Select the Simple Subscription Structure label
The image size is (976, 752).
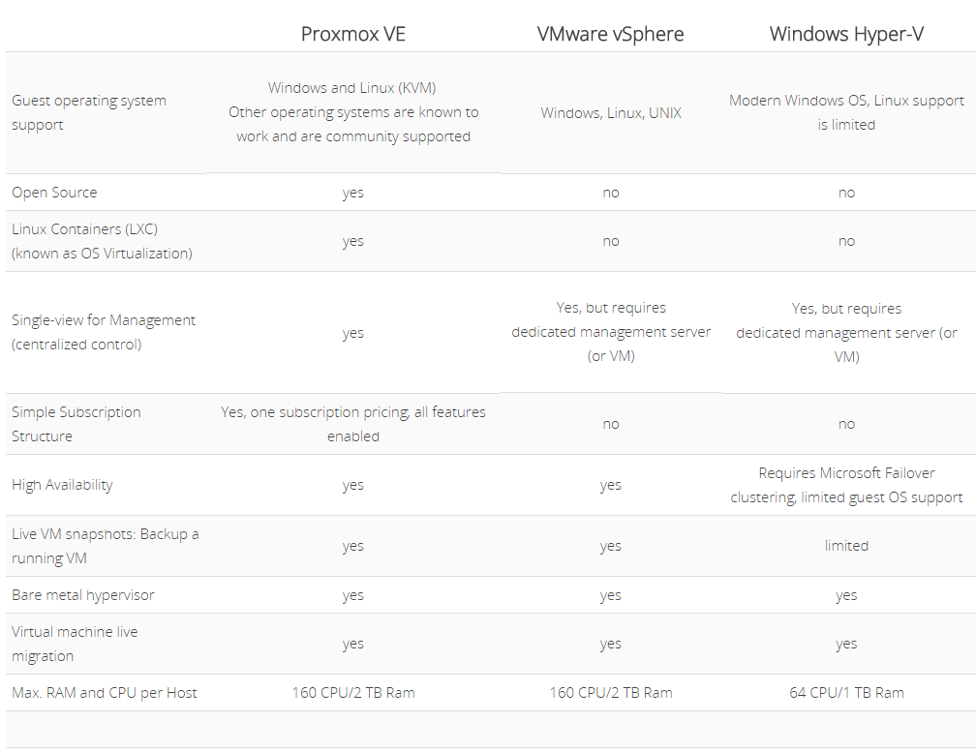coord(76,424)
